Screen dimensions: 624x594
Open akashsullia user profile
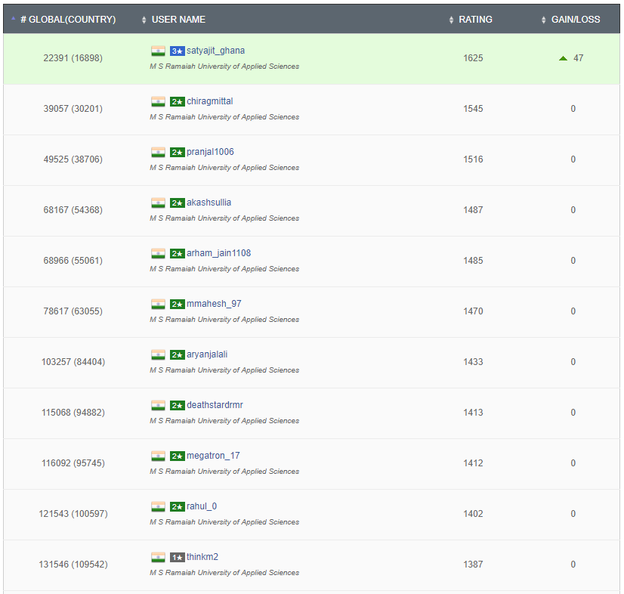tap(209, 203)
